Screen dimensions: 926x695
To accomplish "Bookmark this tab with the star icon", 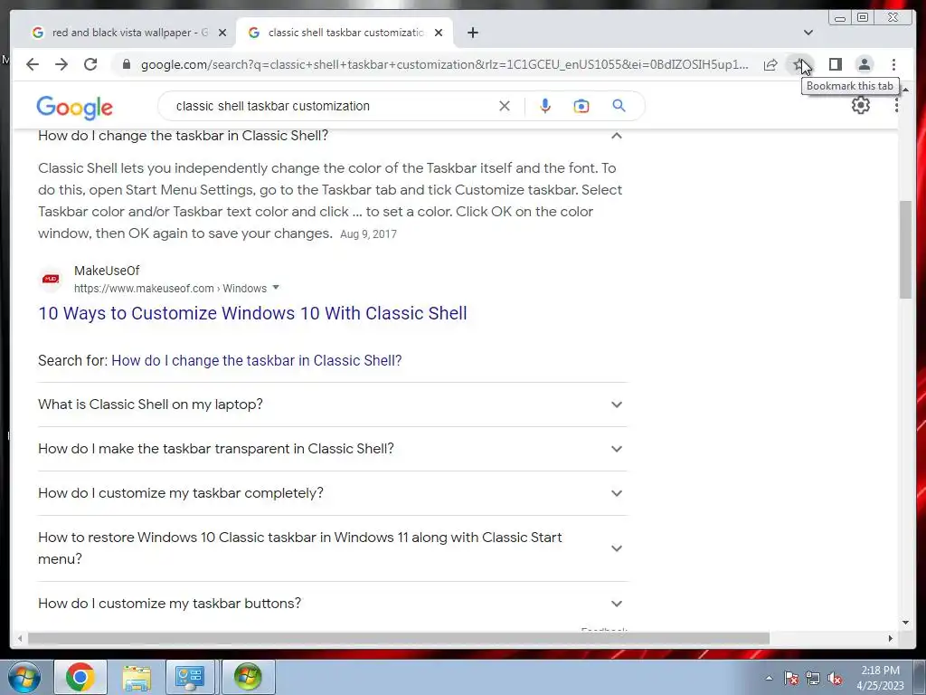I will coord(798,64).
